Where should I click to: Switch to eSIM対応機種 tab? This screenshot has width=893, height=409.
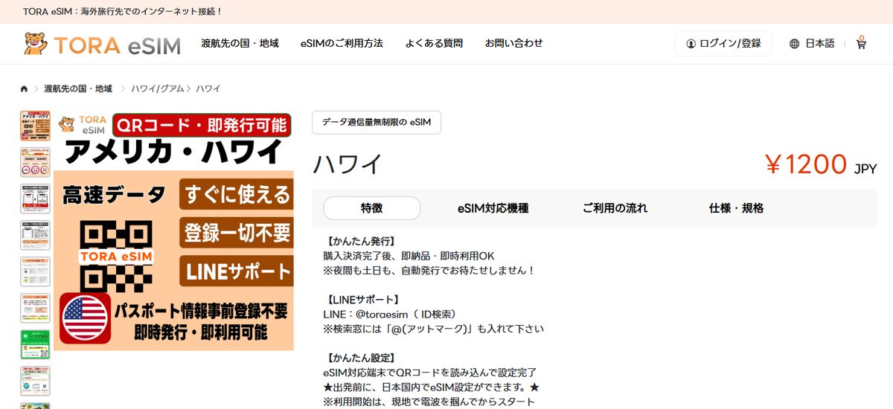(493, 208)
